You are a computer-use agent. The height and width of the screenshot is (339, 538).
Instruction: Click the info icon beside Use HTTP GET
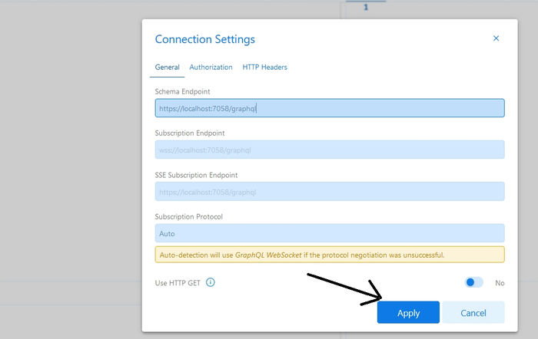point(211,282)
